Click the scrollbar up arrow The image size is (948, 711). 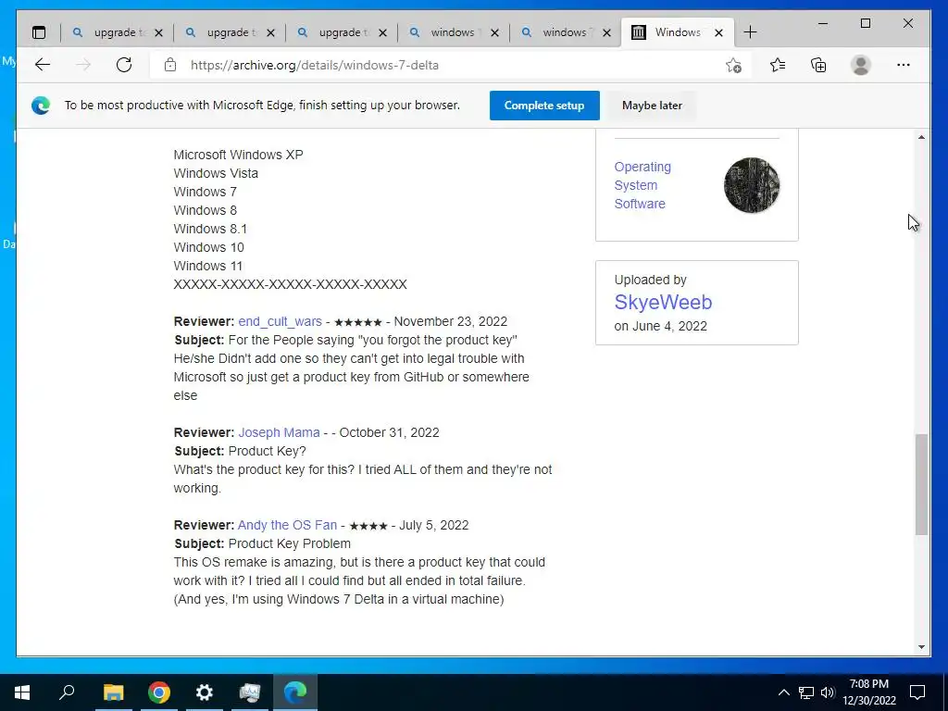pyautogui.click(x=921, y=137)
